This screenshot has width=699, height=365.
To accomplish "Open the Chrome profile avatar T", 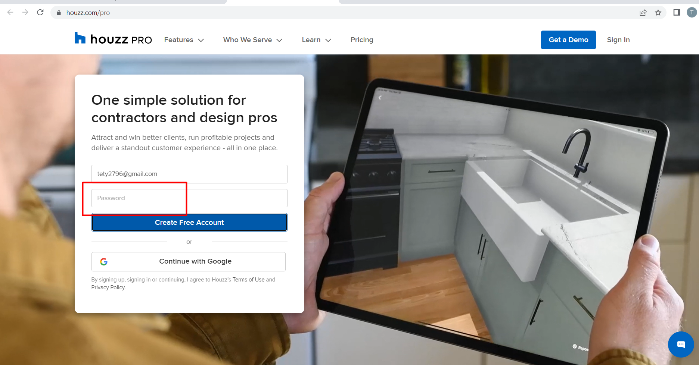I will point(692,13).
